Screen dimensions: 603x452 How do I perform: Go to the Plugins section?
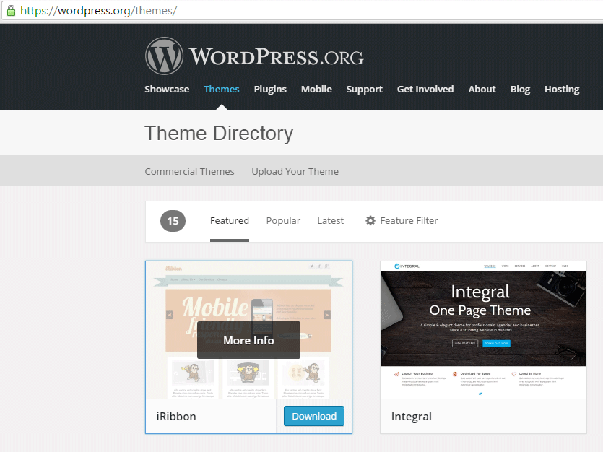(270, 89)
